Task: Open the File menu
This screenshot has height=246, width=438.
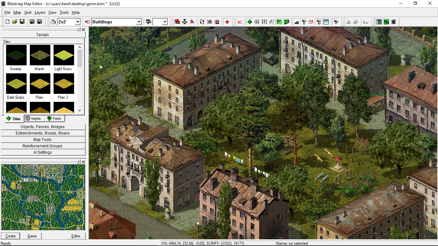Action: pyautogui.click(x=7, y=12)
